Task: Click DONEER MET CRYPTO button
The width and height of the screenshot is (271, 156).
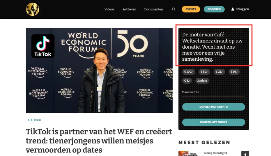Action: [213, 107]
